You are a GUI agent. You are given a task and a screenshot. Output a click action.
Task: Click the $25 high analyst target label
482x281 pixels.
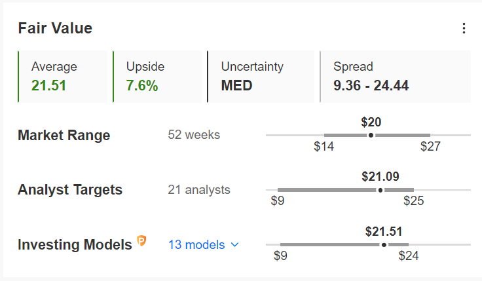pos(414,200)
